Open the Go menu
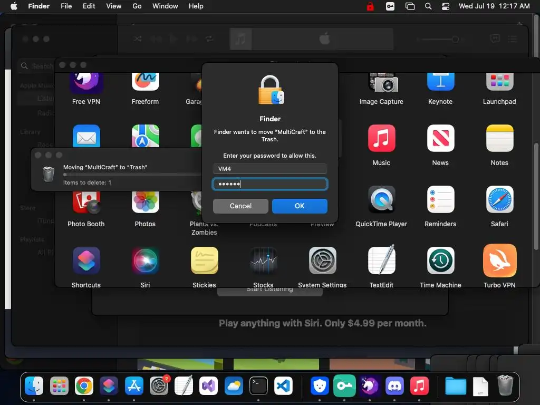The height and width of the screenshot is (405, 540). (137, 6)
